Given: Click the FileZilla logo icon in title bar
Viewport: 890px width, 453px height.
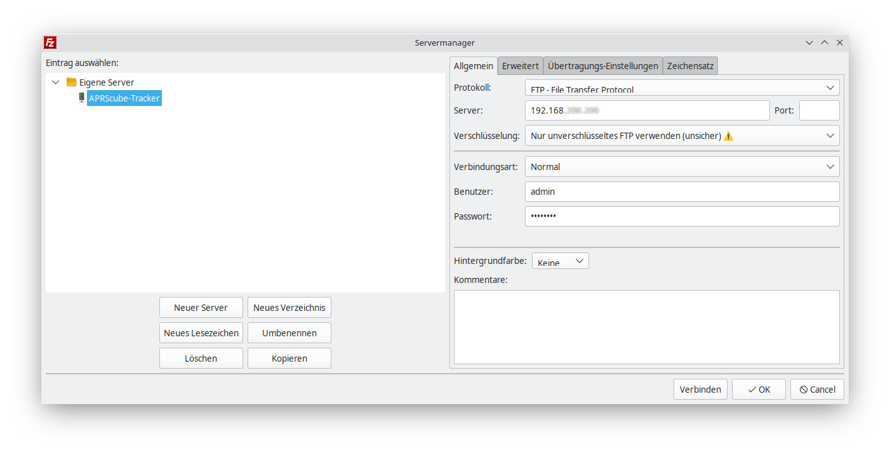Looking at the screenshot, I should (50, 43).
